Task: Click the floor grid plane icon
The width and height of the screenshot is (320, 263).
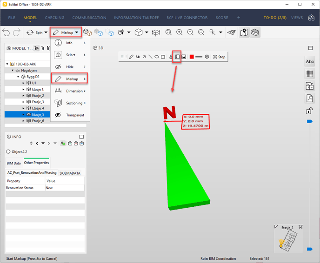Action: (x=232, y=33)
